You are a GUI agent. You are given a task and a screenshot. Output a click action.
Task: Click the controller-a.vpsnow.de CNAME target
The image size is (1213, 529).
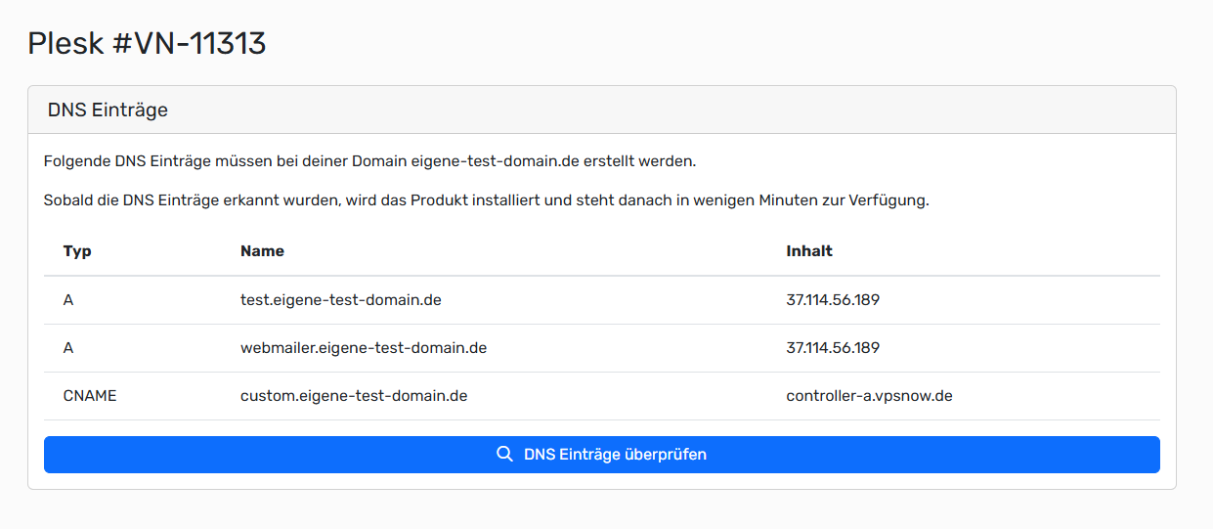868,396
